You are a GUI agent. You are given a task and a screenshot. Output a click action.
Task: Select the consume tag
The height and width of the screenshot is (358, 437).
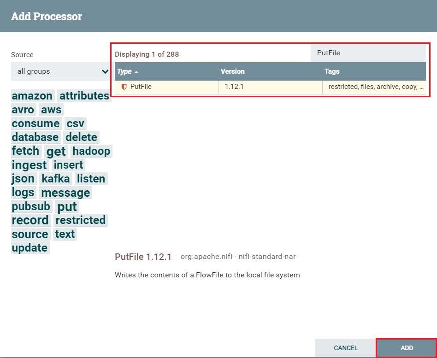(35, 123)
